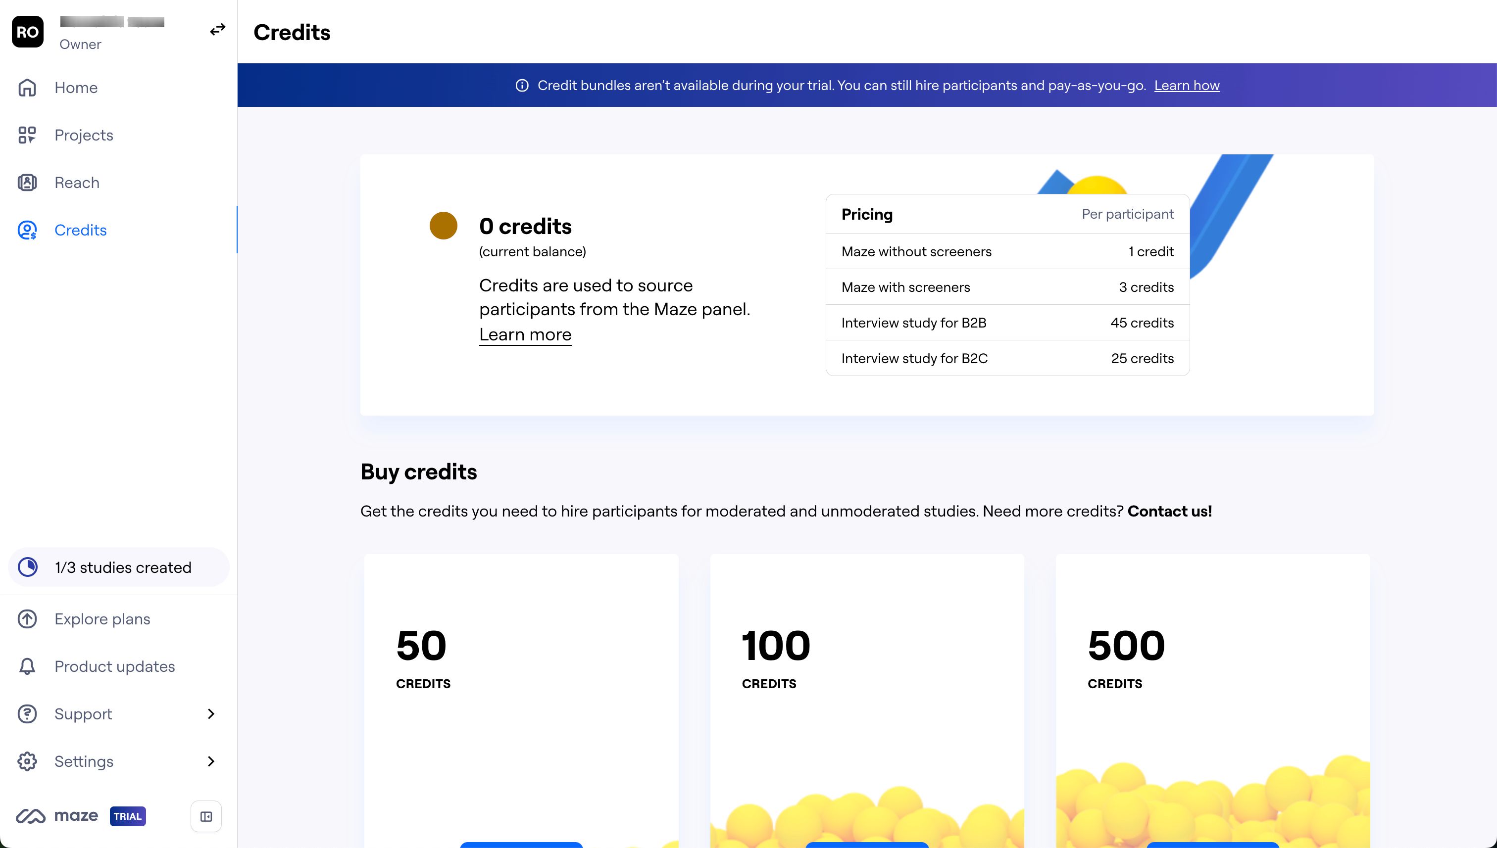Open Product updates menu item
Viewport: 1497px width, 848px height.
pos(119,666)
